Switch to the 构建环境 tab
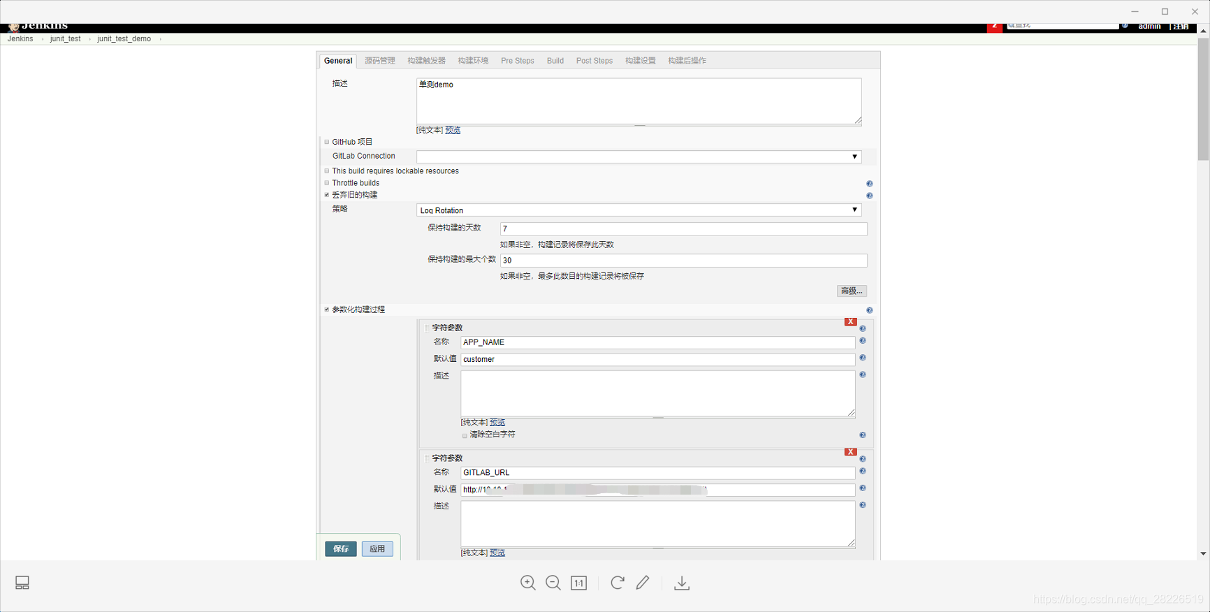 click(474, 61)
